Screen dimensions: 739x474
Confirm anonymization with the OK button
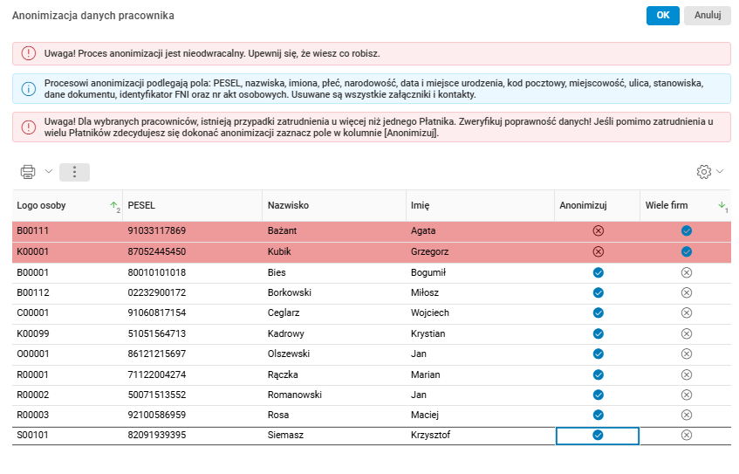click(x=662, y=15)
